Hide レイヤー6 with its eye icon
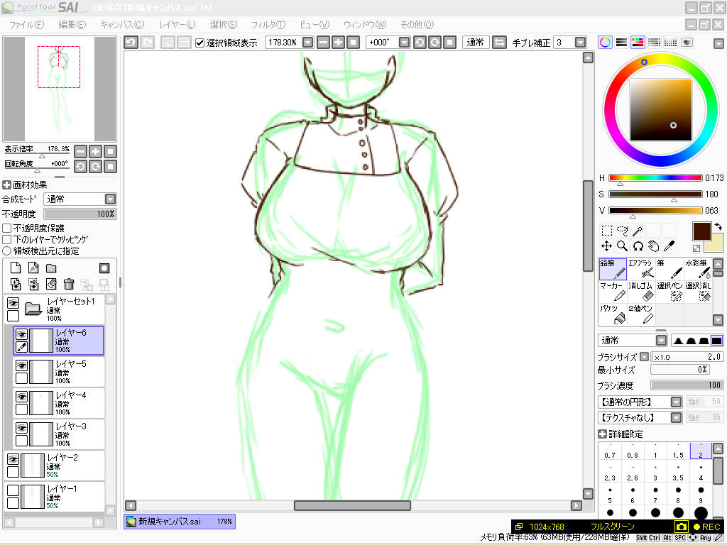 [x=21, y=334]
